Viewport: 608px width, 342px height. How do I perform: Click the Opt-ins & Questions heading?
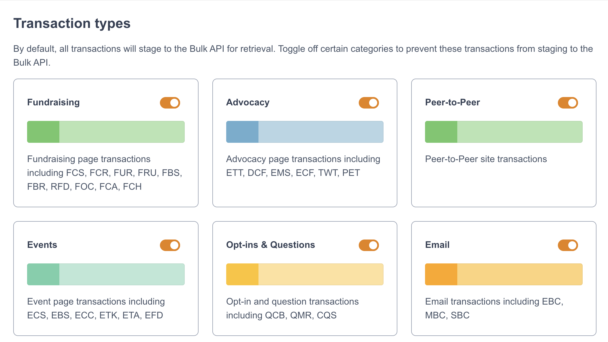point(270,245)
